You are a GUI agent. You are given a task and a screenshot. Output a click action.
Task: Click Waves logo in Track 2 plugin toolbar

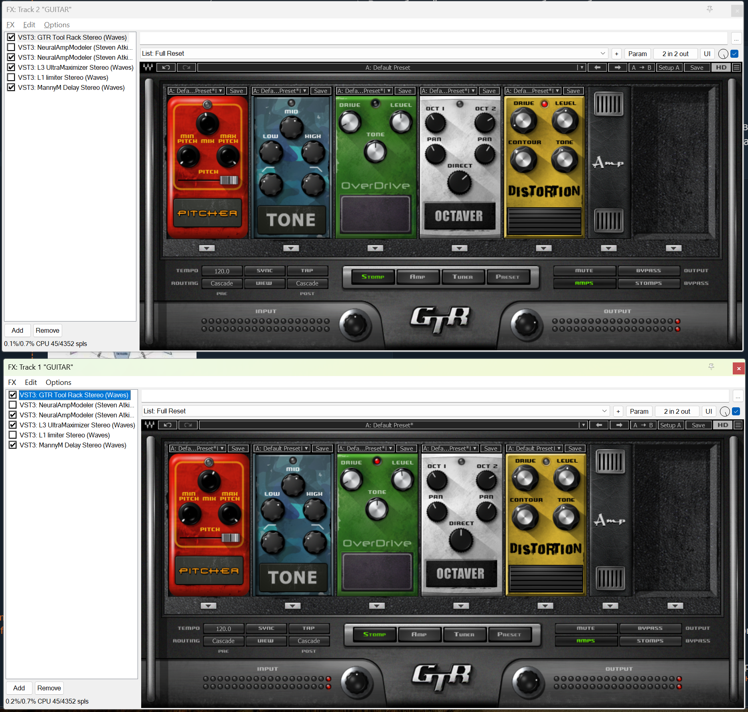(148, 67)
